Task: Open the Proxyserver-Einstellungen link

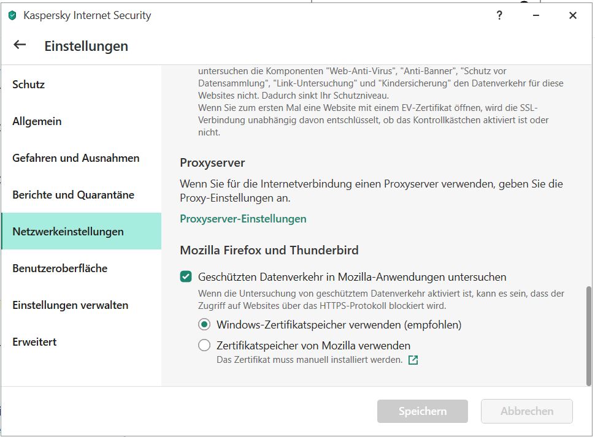Action: pos(243,219)
